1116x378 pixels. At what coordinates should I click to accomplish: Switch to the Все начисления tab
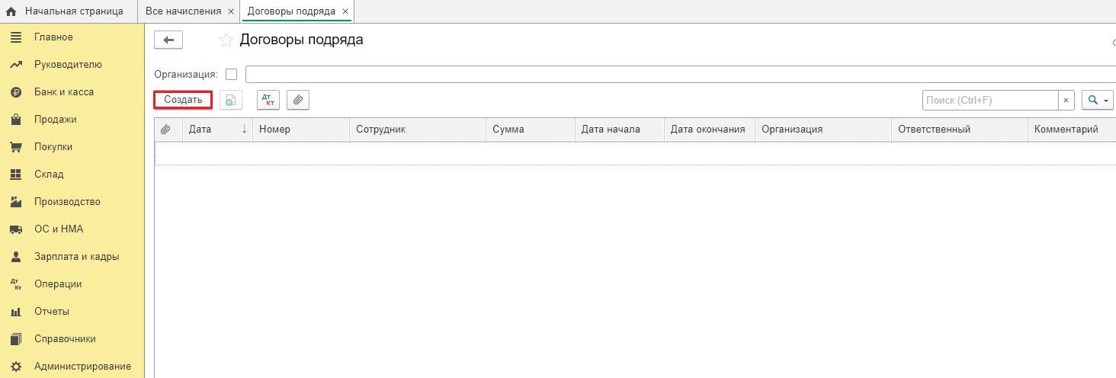tap(183, 11)
